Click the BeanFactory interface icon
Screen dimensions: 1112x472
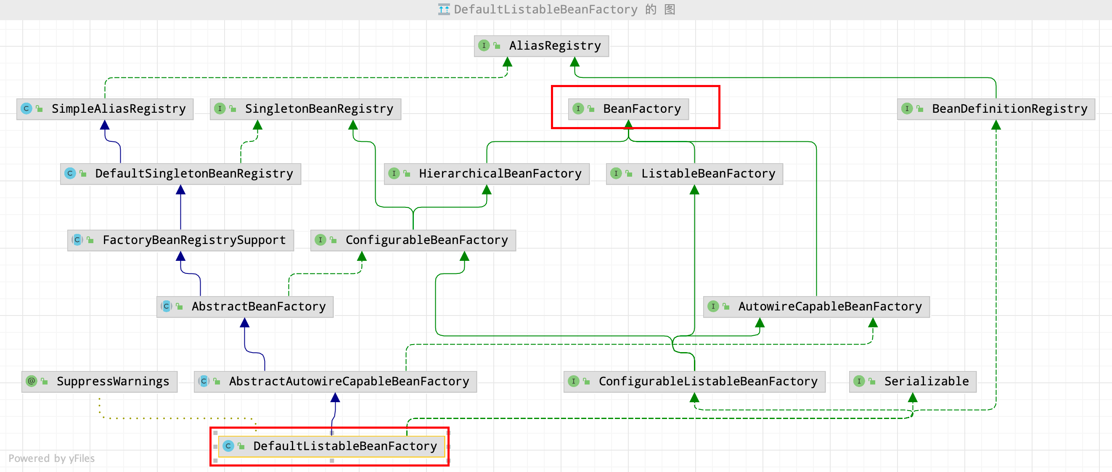click(x=578, y=109)
